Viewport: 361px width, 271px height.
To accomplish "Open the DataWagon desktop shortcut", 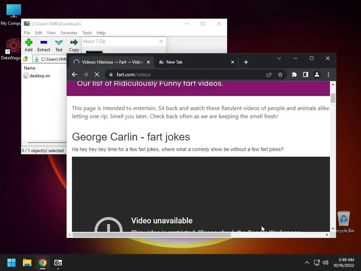I will pos(12,49).
